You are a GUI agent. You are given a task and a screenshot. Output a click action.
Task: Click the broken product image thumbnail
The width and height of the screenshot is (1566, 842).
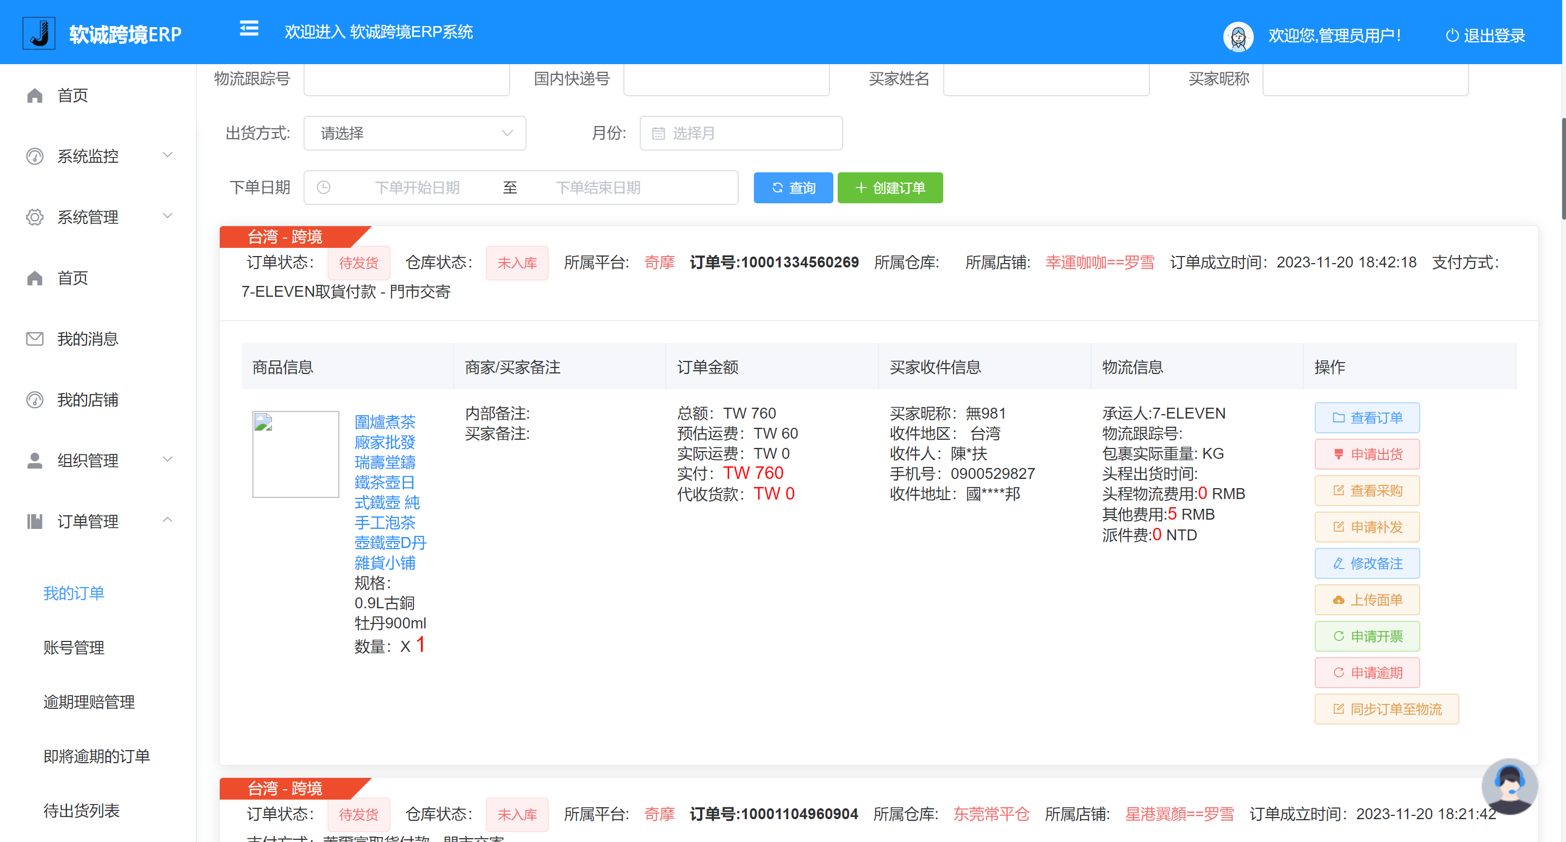pos(295,454)
